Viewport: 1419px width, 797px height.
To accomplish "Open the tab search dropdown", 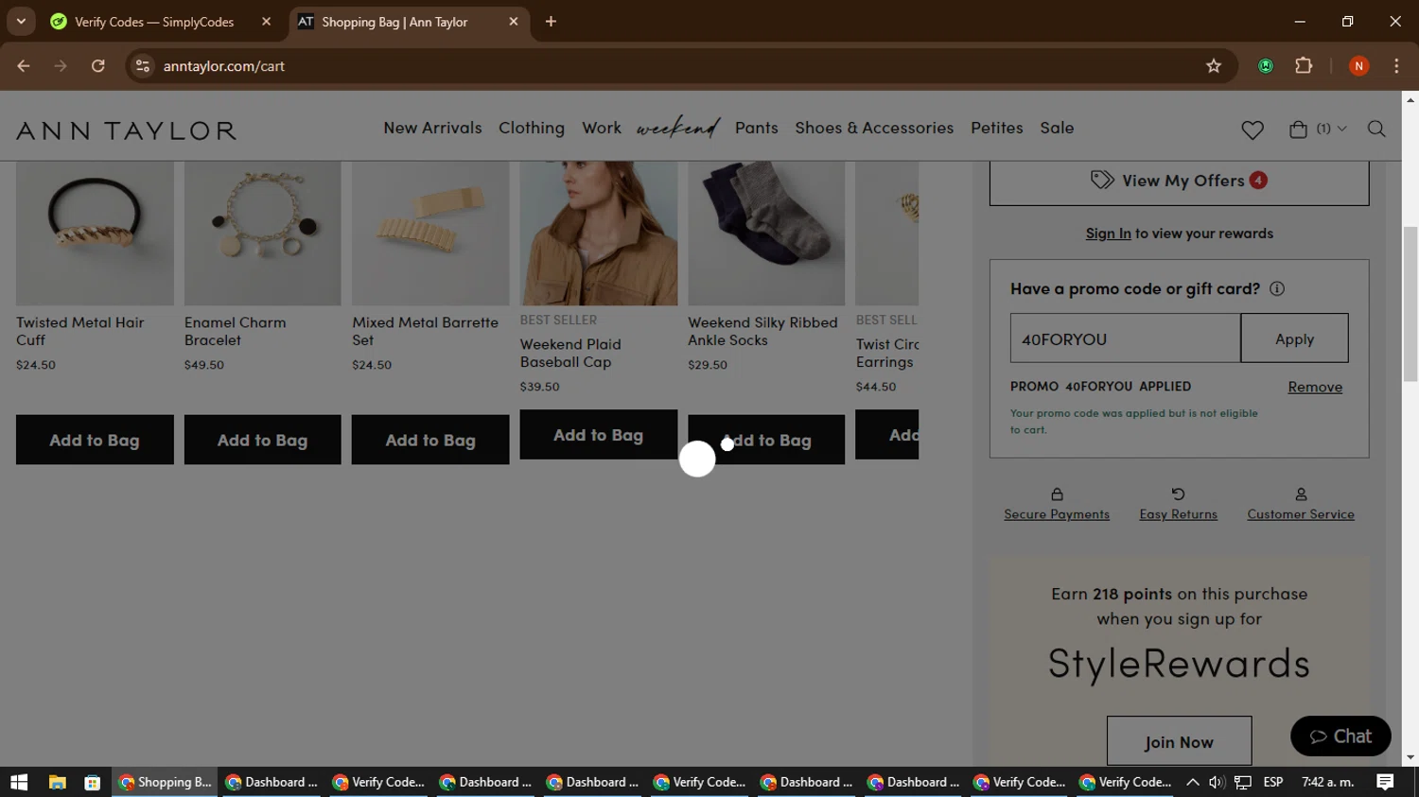I will (21, 22).
